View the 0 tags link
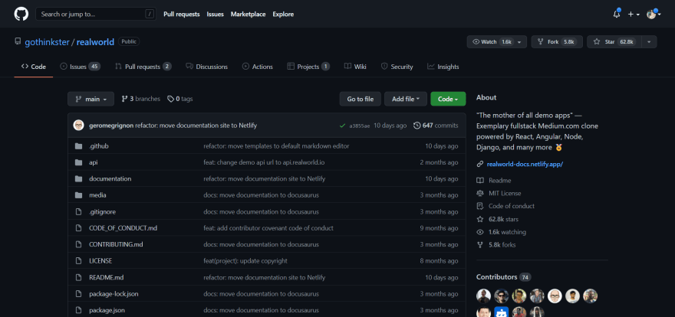This screenshot has width=675, height=317. pyautogui.click(x=180, y=99)
